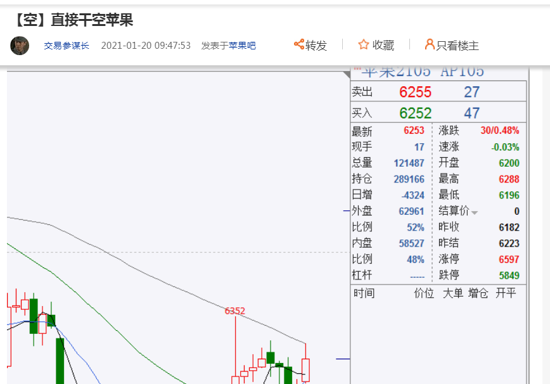Click the 速涨 value -0.03%
This screenshot has height=384, width=550.
(x=505, y=147)
